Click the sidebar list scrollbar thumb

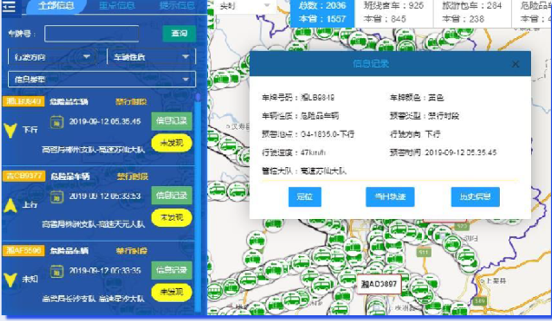click(x=198, y=97)
